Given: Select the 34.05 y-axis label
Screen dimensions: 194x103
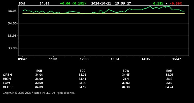Looking at the screenshot, I should (12, 11).
